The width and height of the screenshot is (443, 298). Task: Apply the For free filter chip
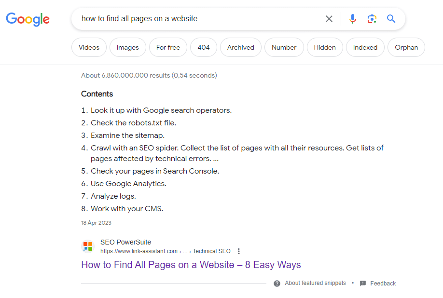[x=168, y=47]
